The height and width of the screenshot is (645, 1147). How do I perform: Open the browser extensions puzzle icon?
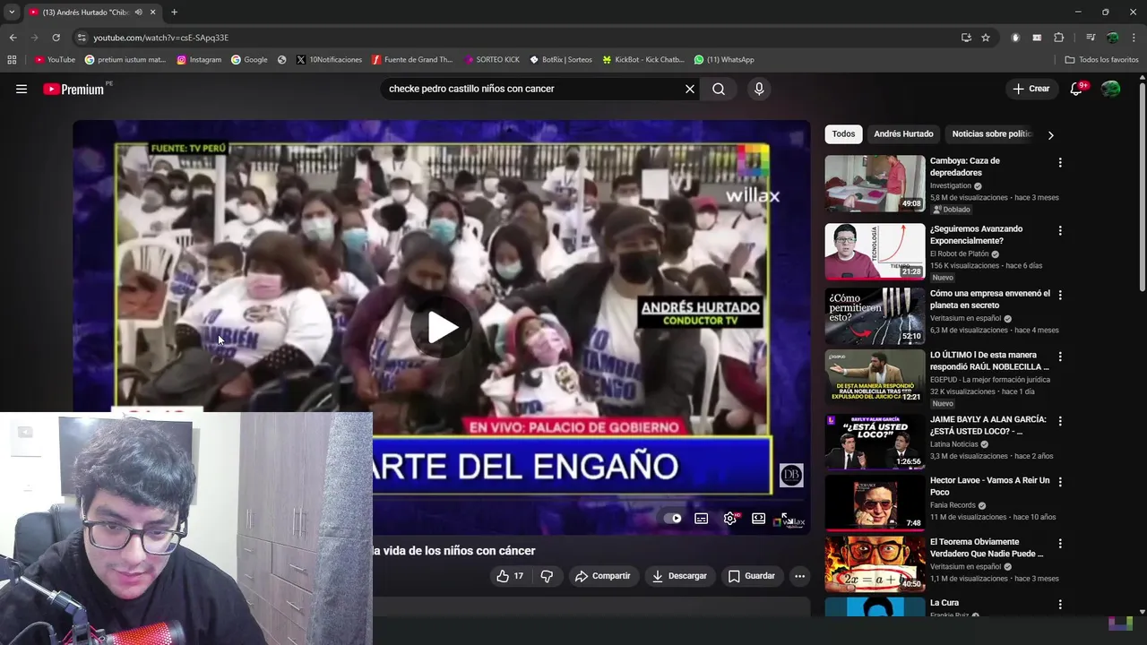[1059, 38]
